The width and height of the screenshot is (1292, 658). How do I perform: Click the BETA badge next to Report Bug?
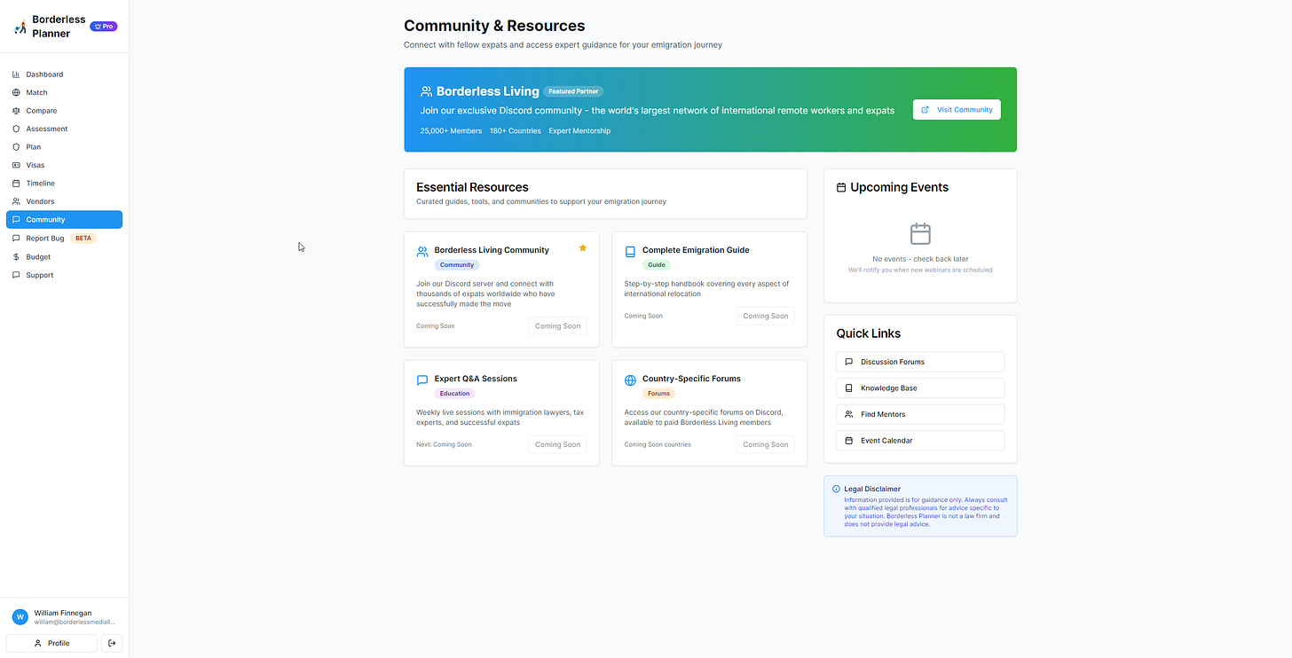(x=83, y=239)
